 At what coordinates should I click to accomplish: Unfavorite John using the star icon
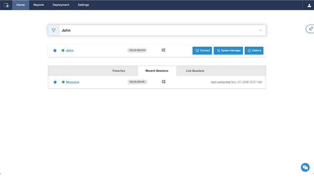pyautogui.click(x=55, y=51)
